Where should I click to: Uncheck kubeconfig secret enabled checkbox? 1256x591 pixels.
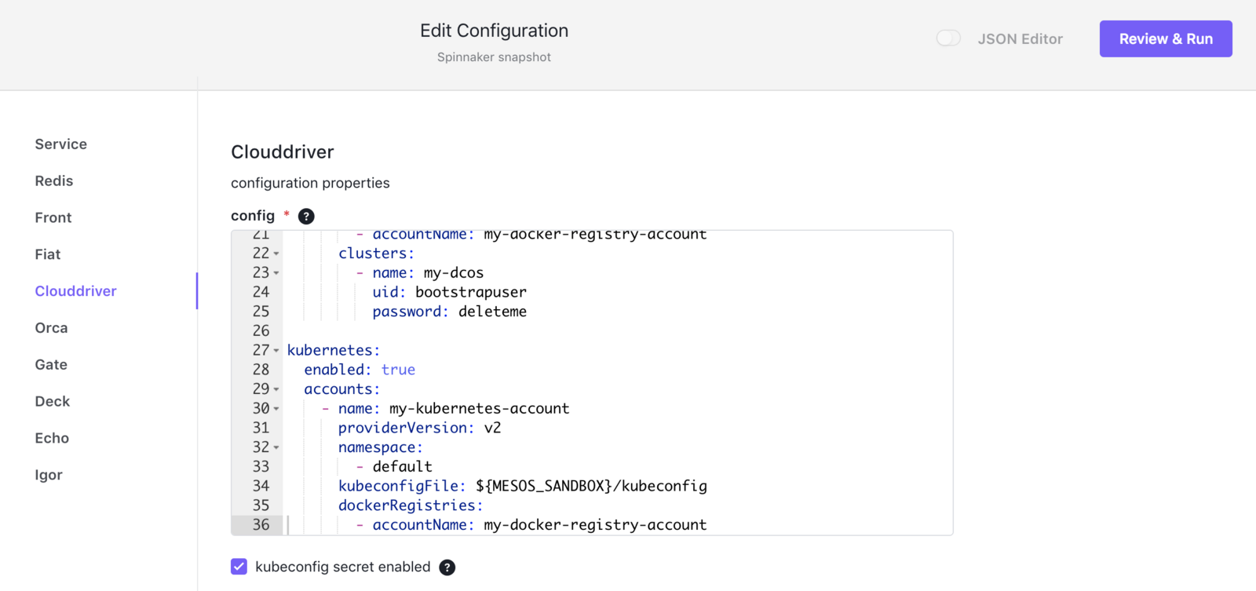(239, 567)
